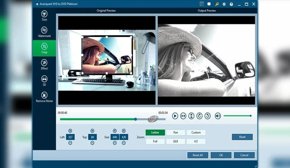The image size is (290, 168).
Task: Click the Output Preview heading
Action: pyautogui.click(x=207, y=10)
